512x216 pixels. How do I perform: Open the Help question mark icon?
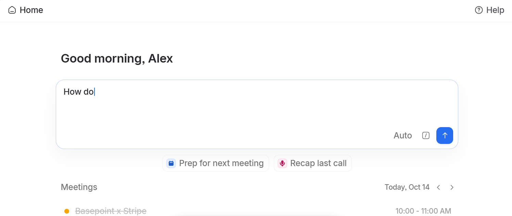click(479, 10)
